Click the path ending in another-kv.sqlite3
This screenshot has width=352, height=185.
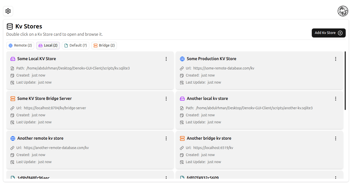254,108
